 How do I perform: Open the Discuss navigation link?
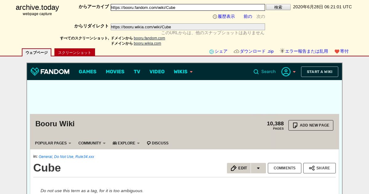coord(160,143)
